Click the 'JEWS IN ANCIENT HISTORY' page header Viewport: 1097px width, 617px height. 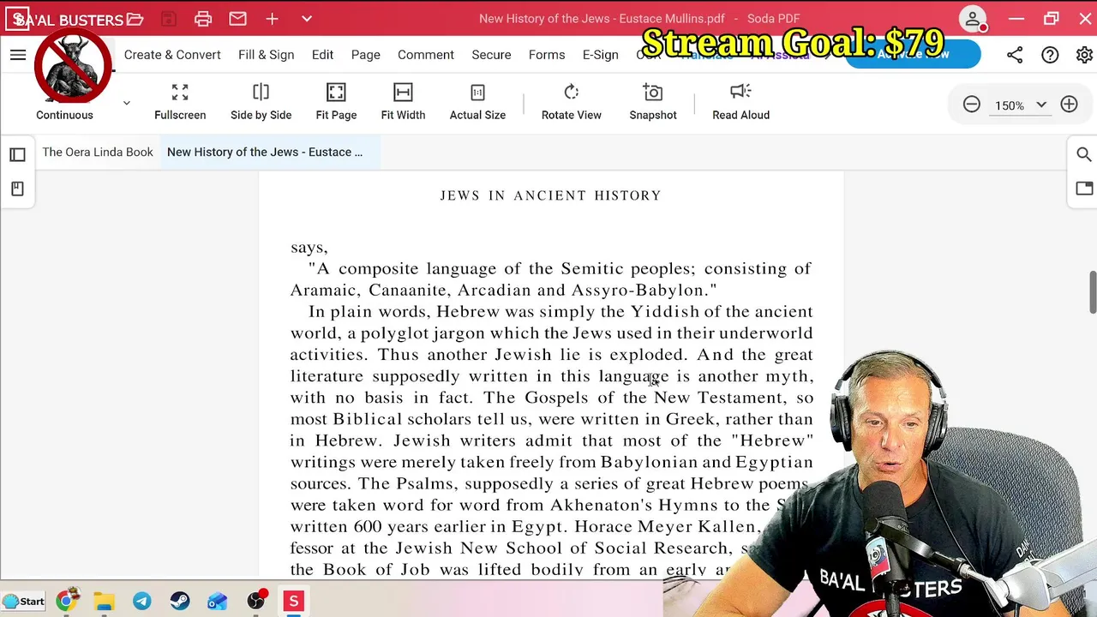click(x=550, y=195)
